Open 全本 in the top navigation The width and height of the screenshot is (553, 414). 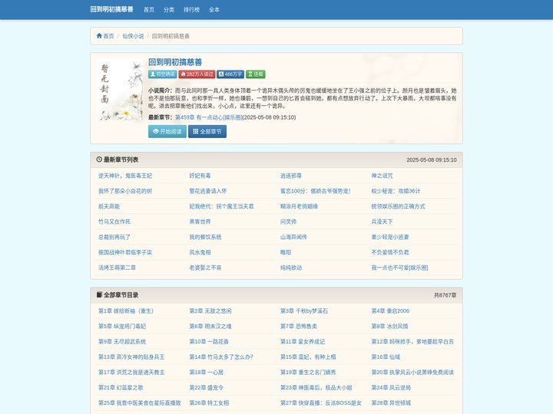(x=214, y=10)
